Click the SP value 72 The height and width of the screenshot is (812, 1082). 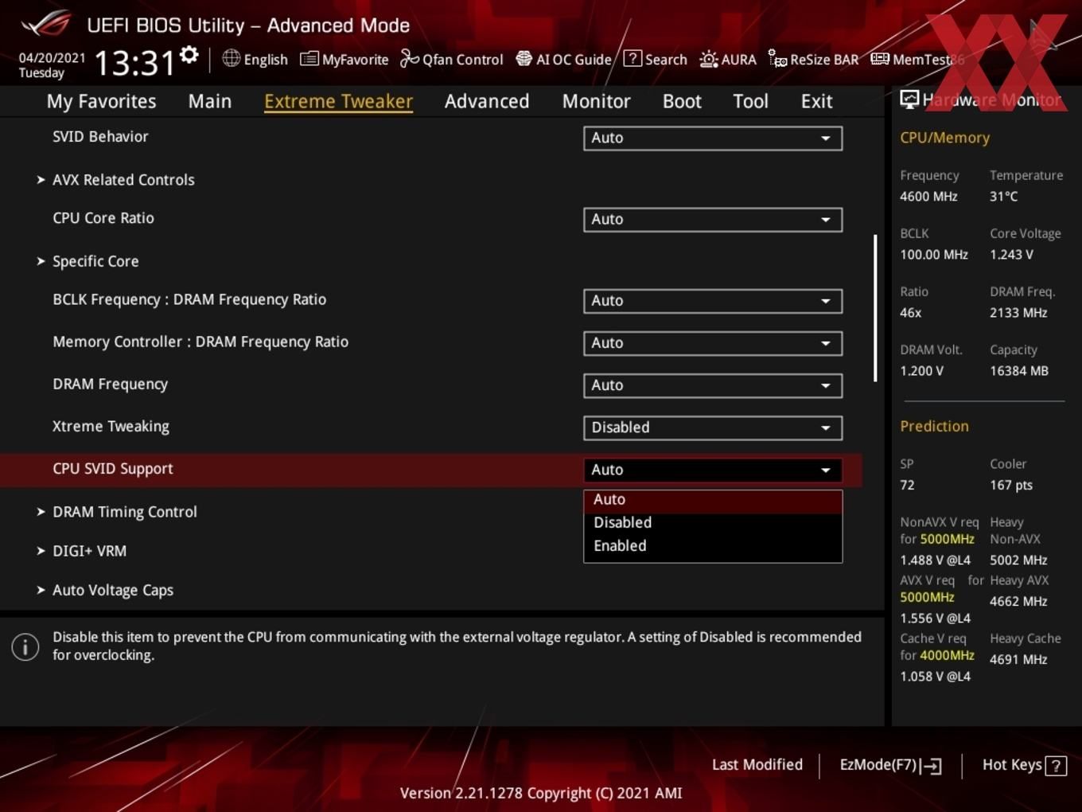(x=907, y=485)
